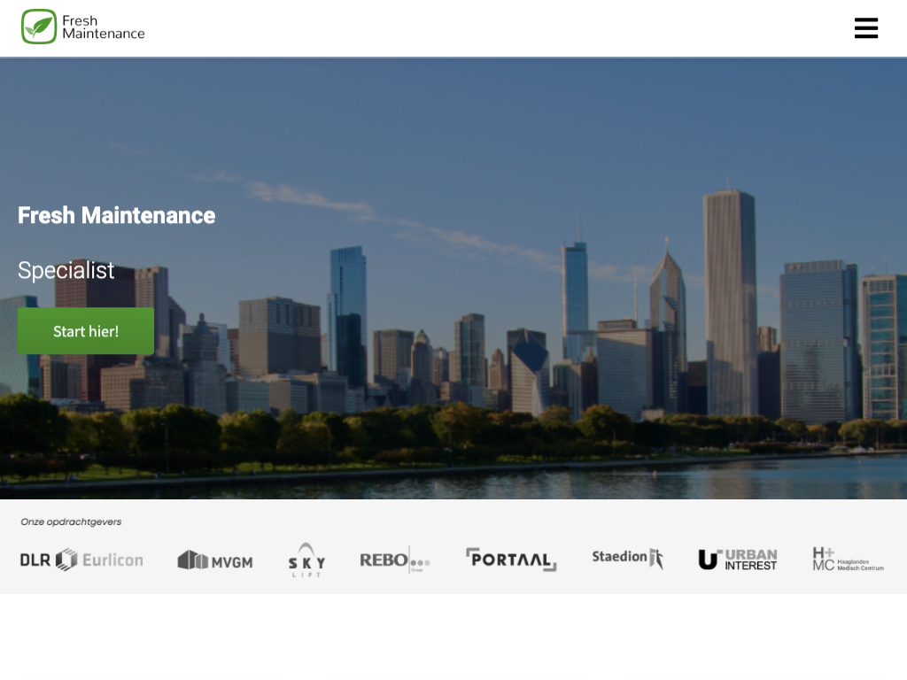
Task: Click the green leaf logo icon
Action: click(39, 27)
